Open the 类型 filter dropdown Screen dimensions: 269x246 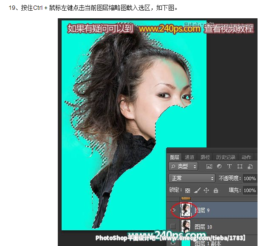tap(183, 166)
